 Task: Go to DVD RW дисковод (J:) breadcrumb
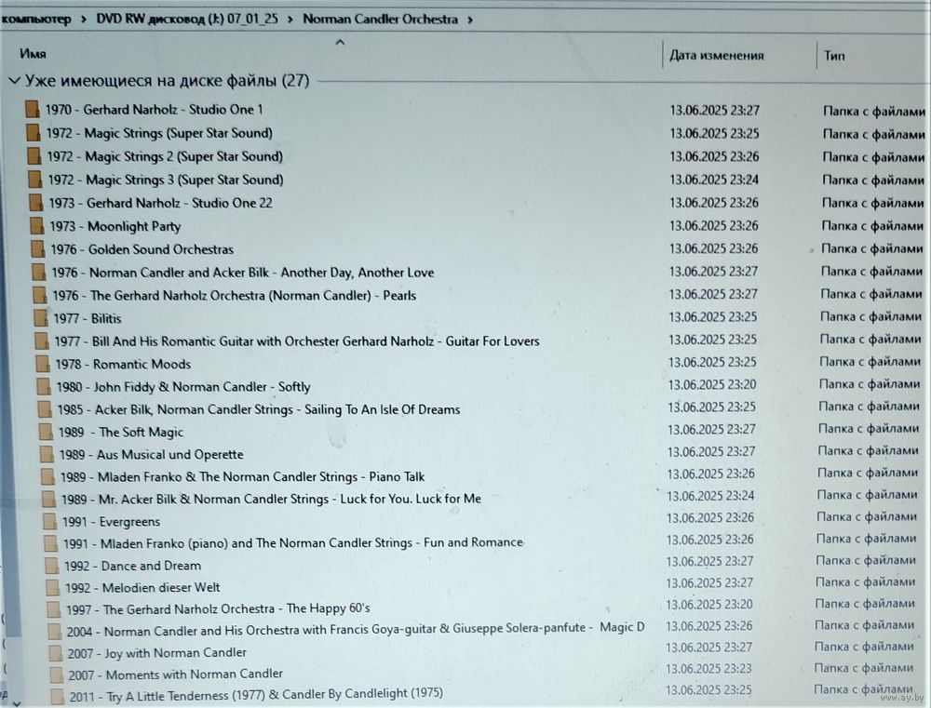click(187, 19)
